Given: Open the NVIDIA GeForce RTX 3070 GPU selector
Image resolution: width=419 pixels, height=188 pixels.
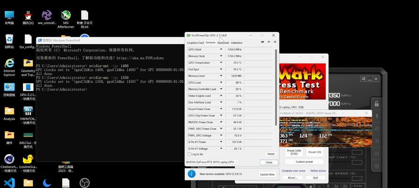Looking at the screenshot, I should (212, 162).
